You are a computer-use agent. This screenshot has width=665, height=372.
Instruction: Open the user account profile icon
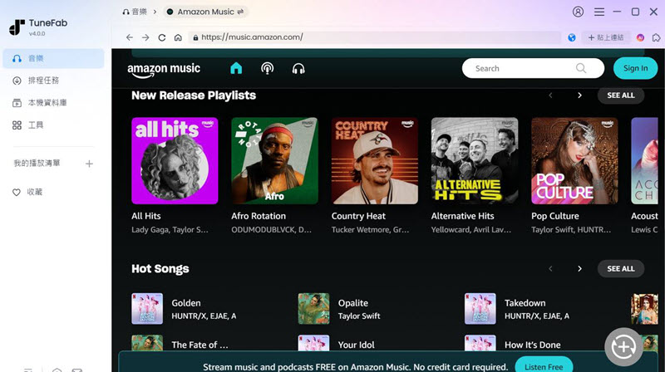579,12
